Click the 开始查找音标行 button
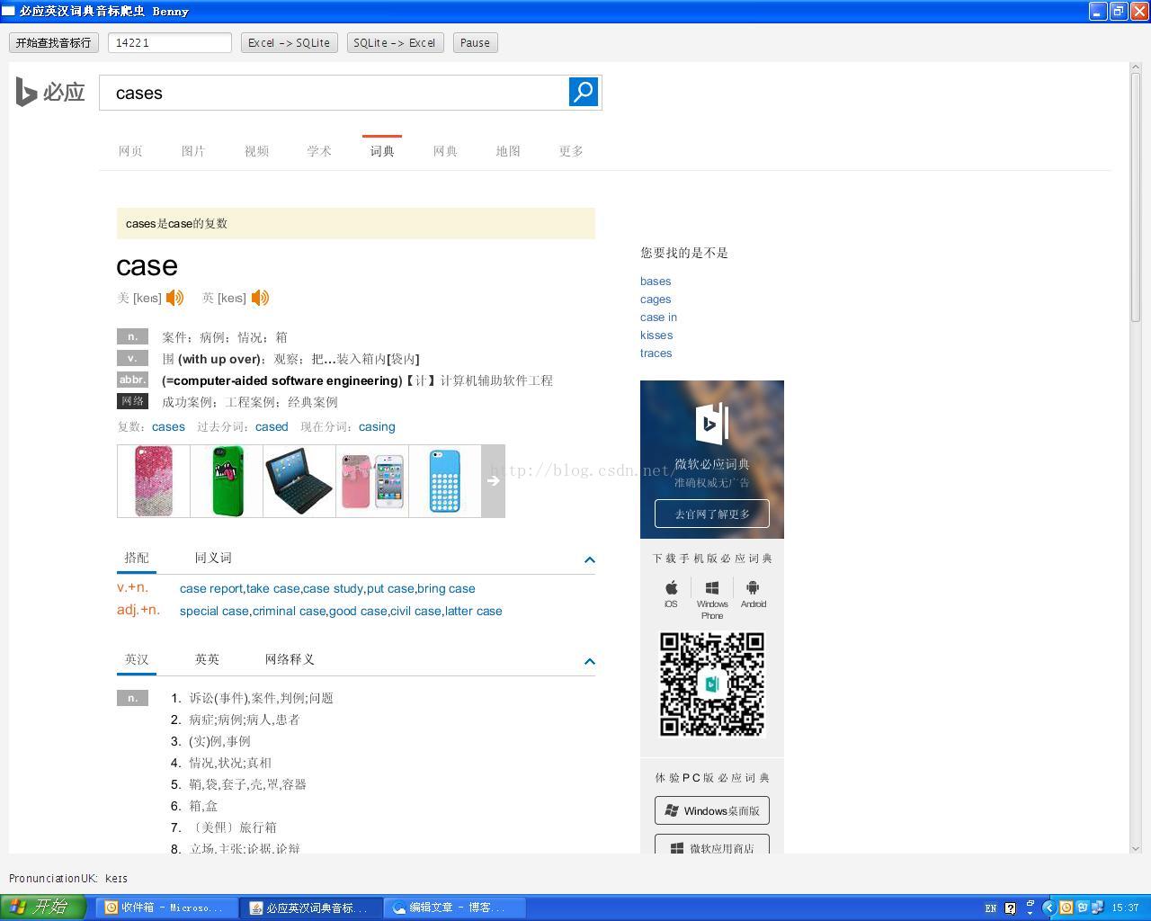The width and height of the screenshot is (1151, 921). pyautogui.click(x=53, y=42)
